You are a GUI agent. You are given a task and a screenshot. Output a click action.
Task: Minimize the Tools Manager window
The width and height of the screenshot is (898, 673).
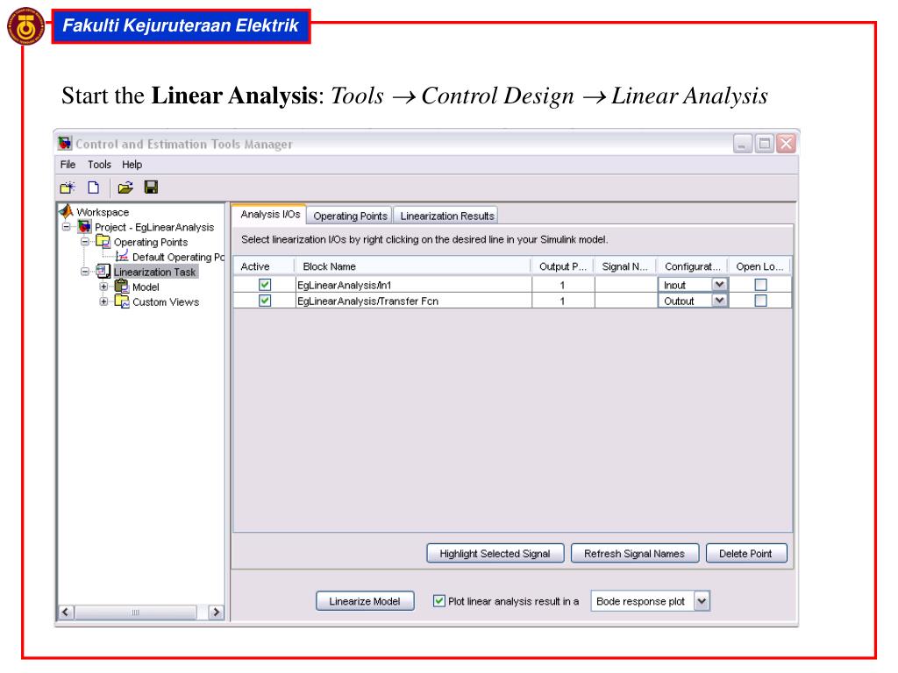click(742, 143)
